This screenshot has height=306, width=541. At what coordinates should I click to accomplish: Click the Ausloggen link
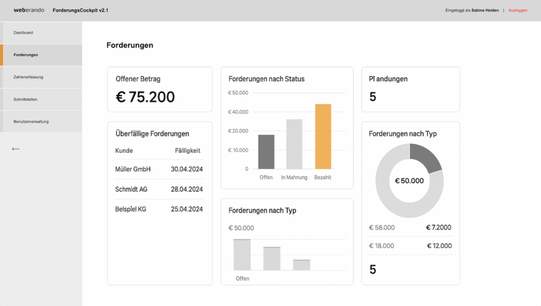pos(517,11)
